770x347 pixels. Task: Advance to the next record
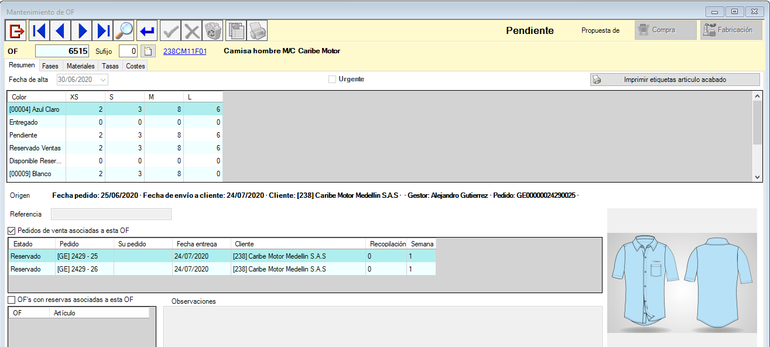tap(82, 30)
